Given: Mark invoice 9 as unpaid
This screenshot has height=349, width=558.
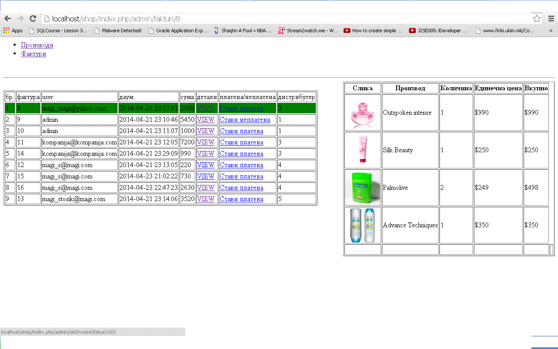Looking at the screenshot, I should (x=245, y=120).
